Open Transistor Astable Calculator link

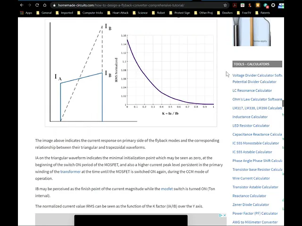pyautogui.click(x=255, y=187)
